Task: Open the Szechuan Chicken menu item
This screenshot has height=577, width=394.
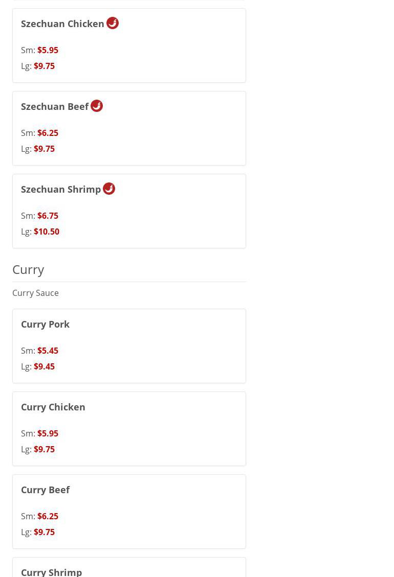Action: coord(62,24)
